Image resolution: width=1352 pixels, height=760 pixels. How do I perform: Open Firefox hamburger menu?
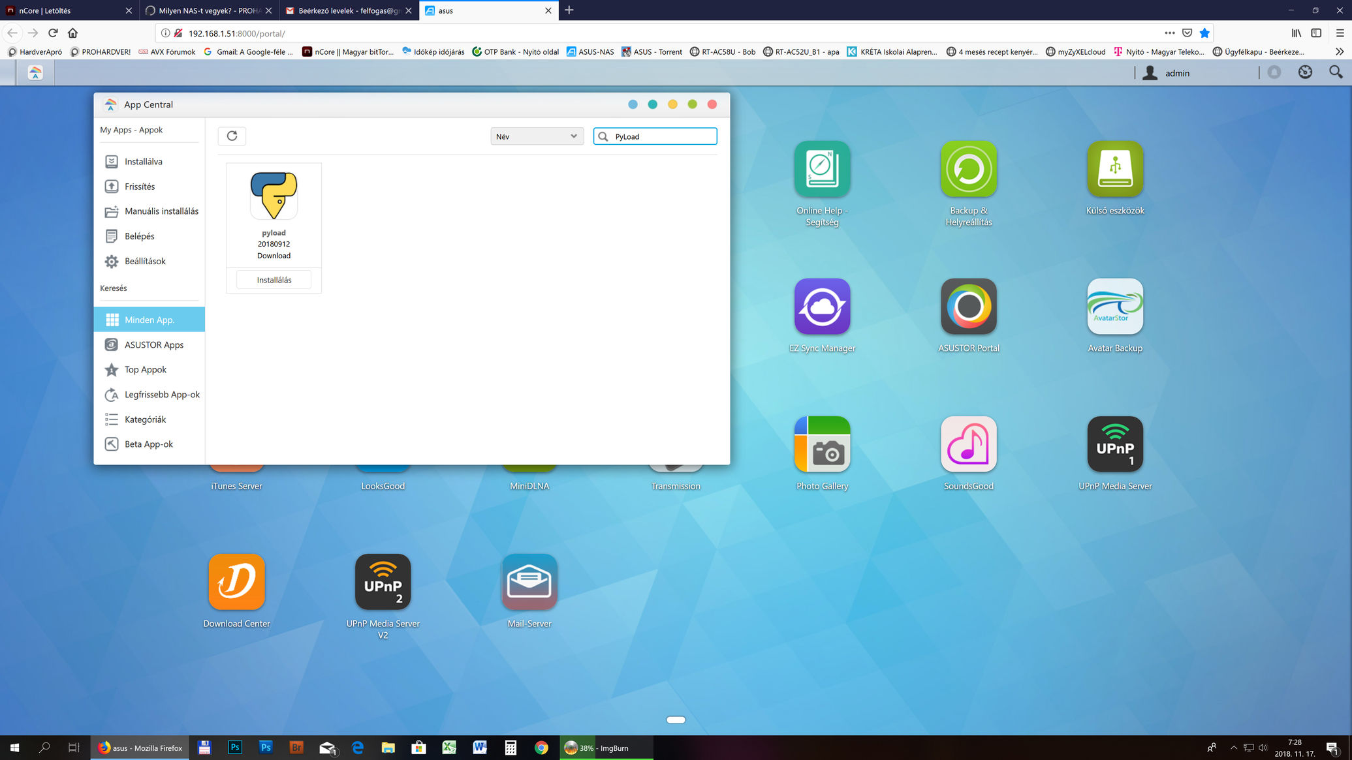pyautogui.click(x=1340, y=33)
